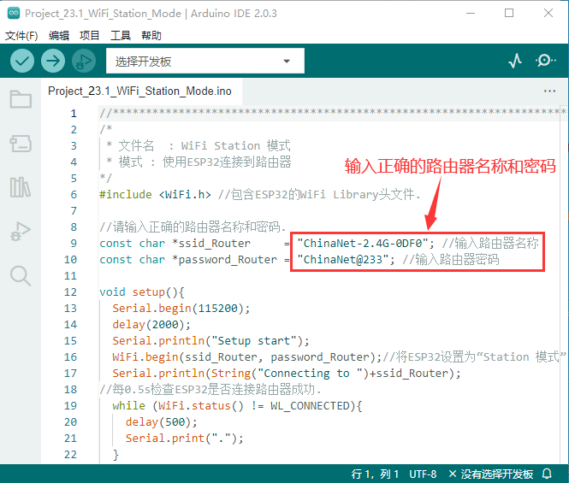Click the Verify sketch checkmark button
The image size is (569, 483).
point(22,61)
